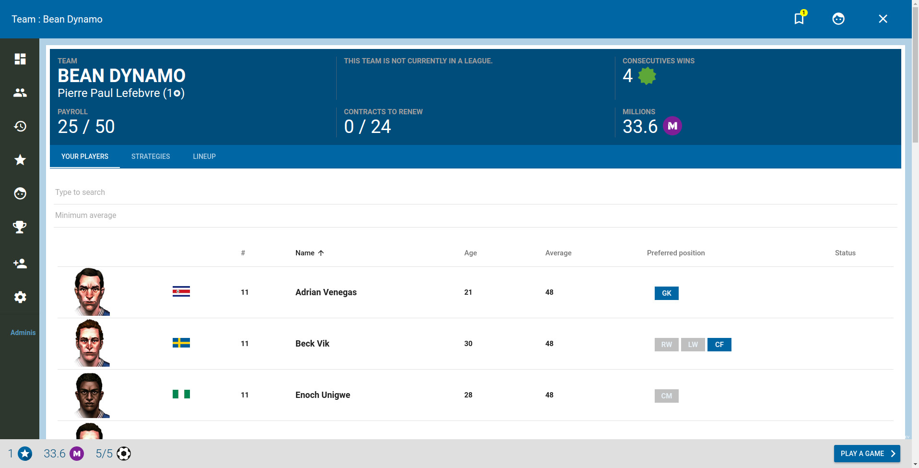The height and width of the screenshot is (468, 919).
Task: Open the dashboard panel from the sidebar
Action: [20, 59]
